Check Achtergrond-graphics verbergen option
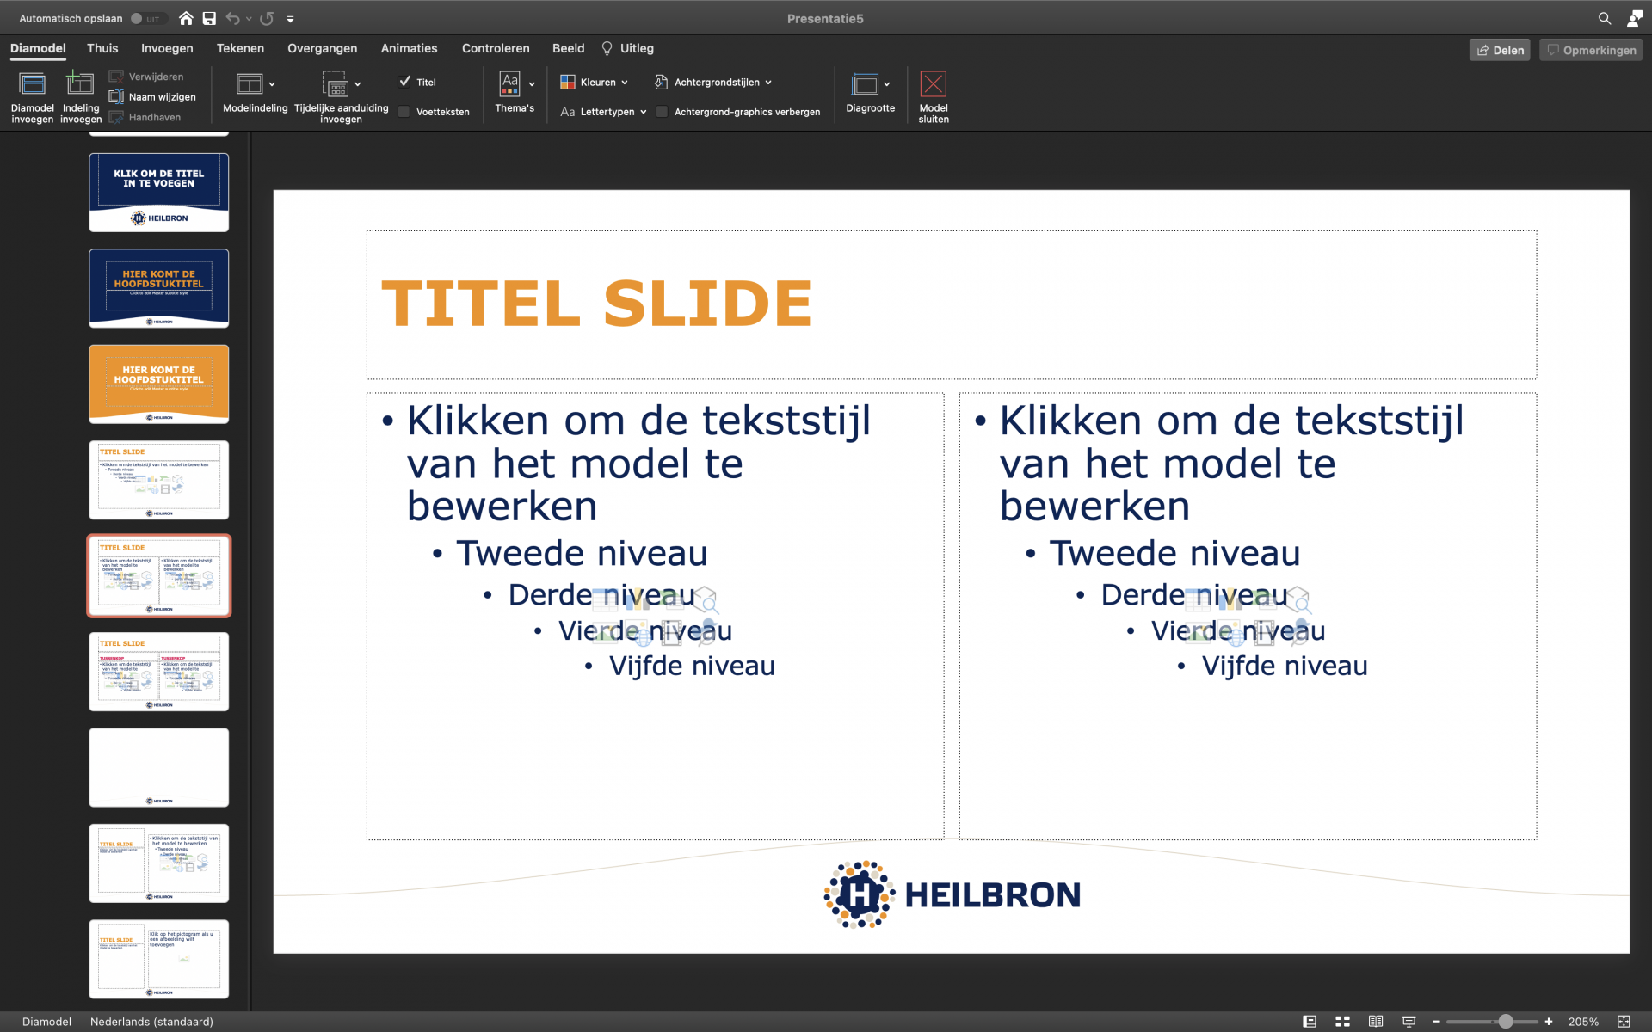This screenshot has width=1652, height=1032. coord(663,112)
